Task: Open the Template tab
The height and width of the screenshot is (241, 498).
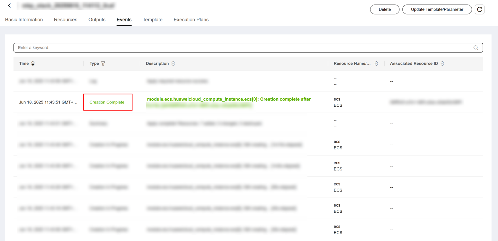Action: click(153, 20)
